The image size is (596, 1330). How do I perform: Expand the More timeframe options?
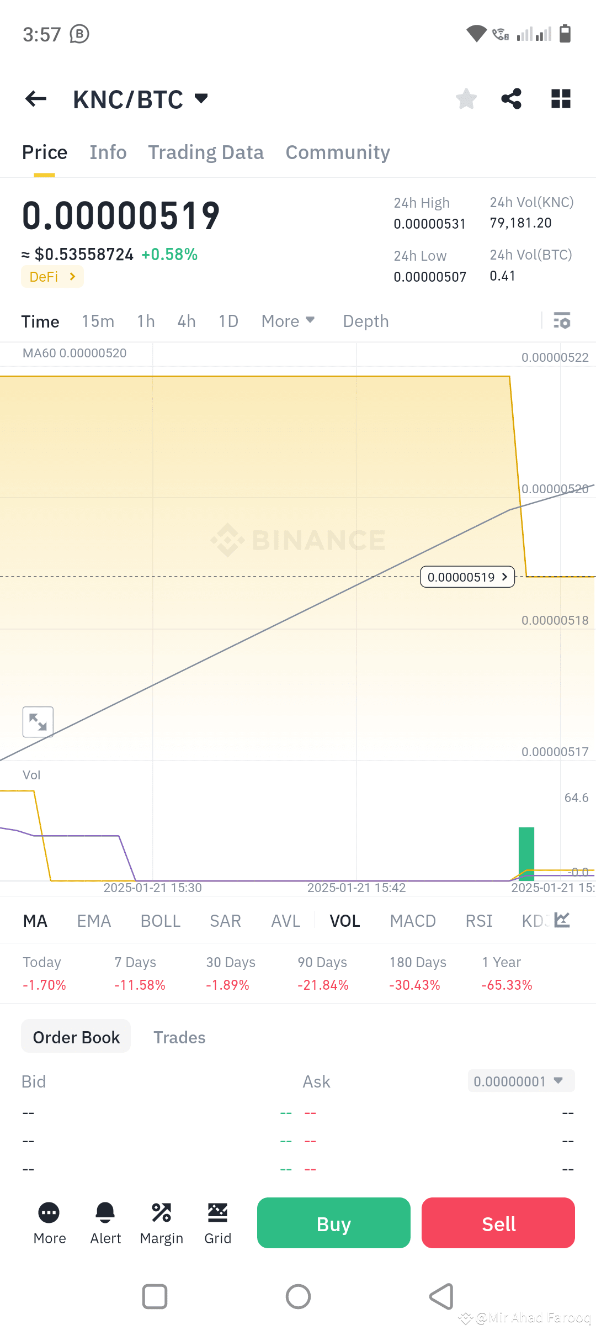(288, 321)
